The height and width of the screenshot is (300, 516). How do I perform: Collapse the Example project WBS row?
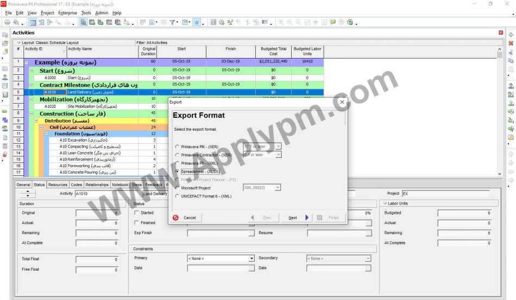click(x=26, y=62)
